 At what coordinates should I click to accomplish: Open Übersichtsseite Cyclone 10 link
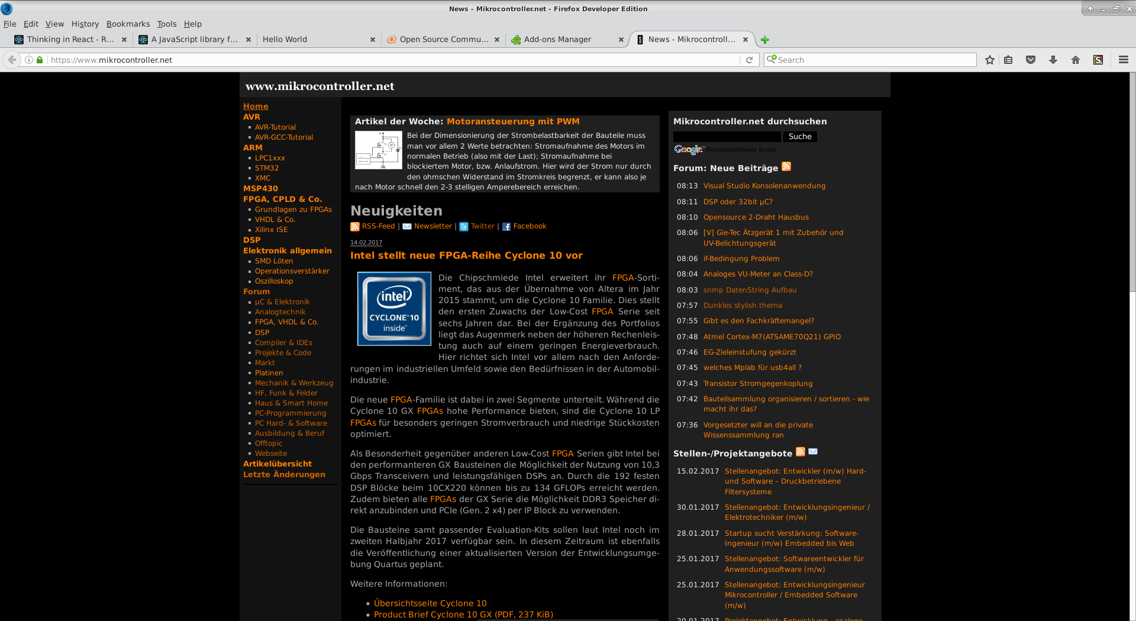coord(430,603)
